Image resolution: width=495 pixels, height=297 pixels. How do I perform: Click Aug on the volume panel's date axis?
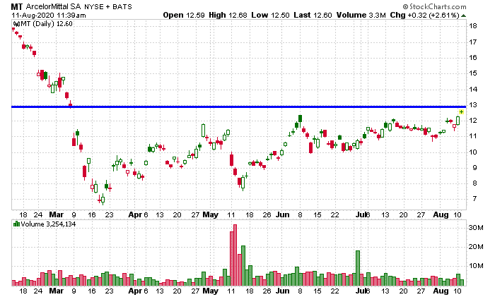pos(441,291)
